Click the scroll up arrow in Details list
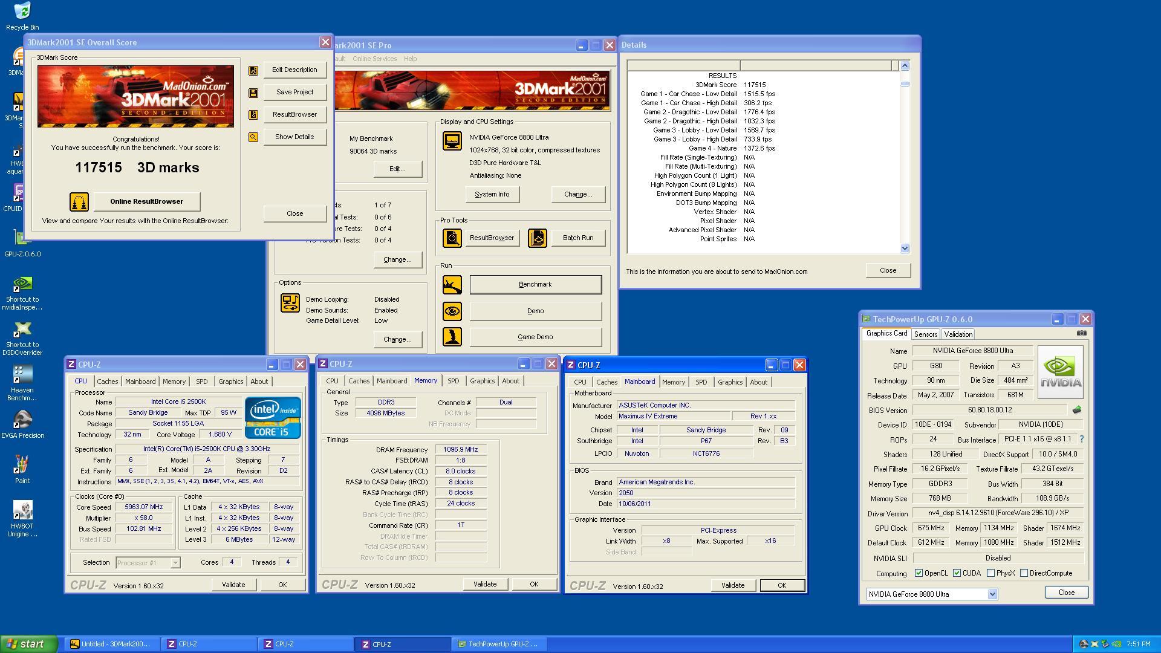 click(x=905, y=65)
